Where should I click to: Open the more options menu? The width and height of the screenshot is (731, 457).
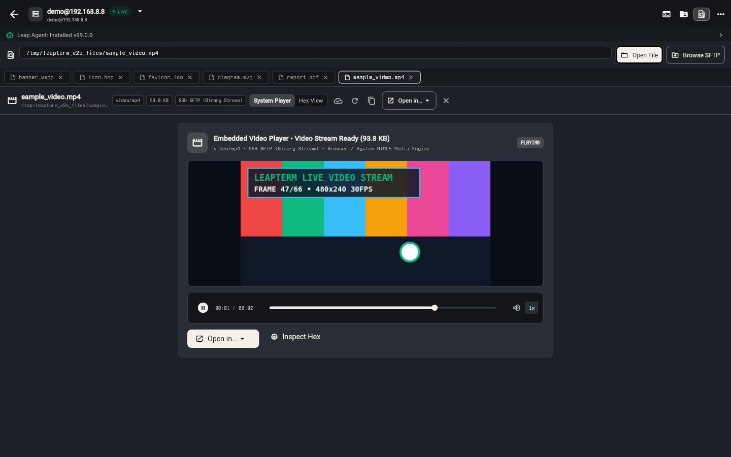coord(721,14)
